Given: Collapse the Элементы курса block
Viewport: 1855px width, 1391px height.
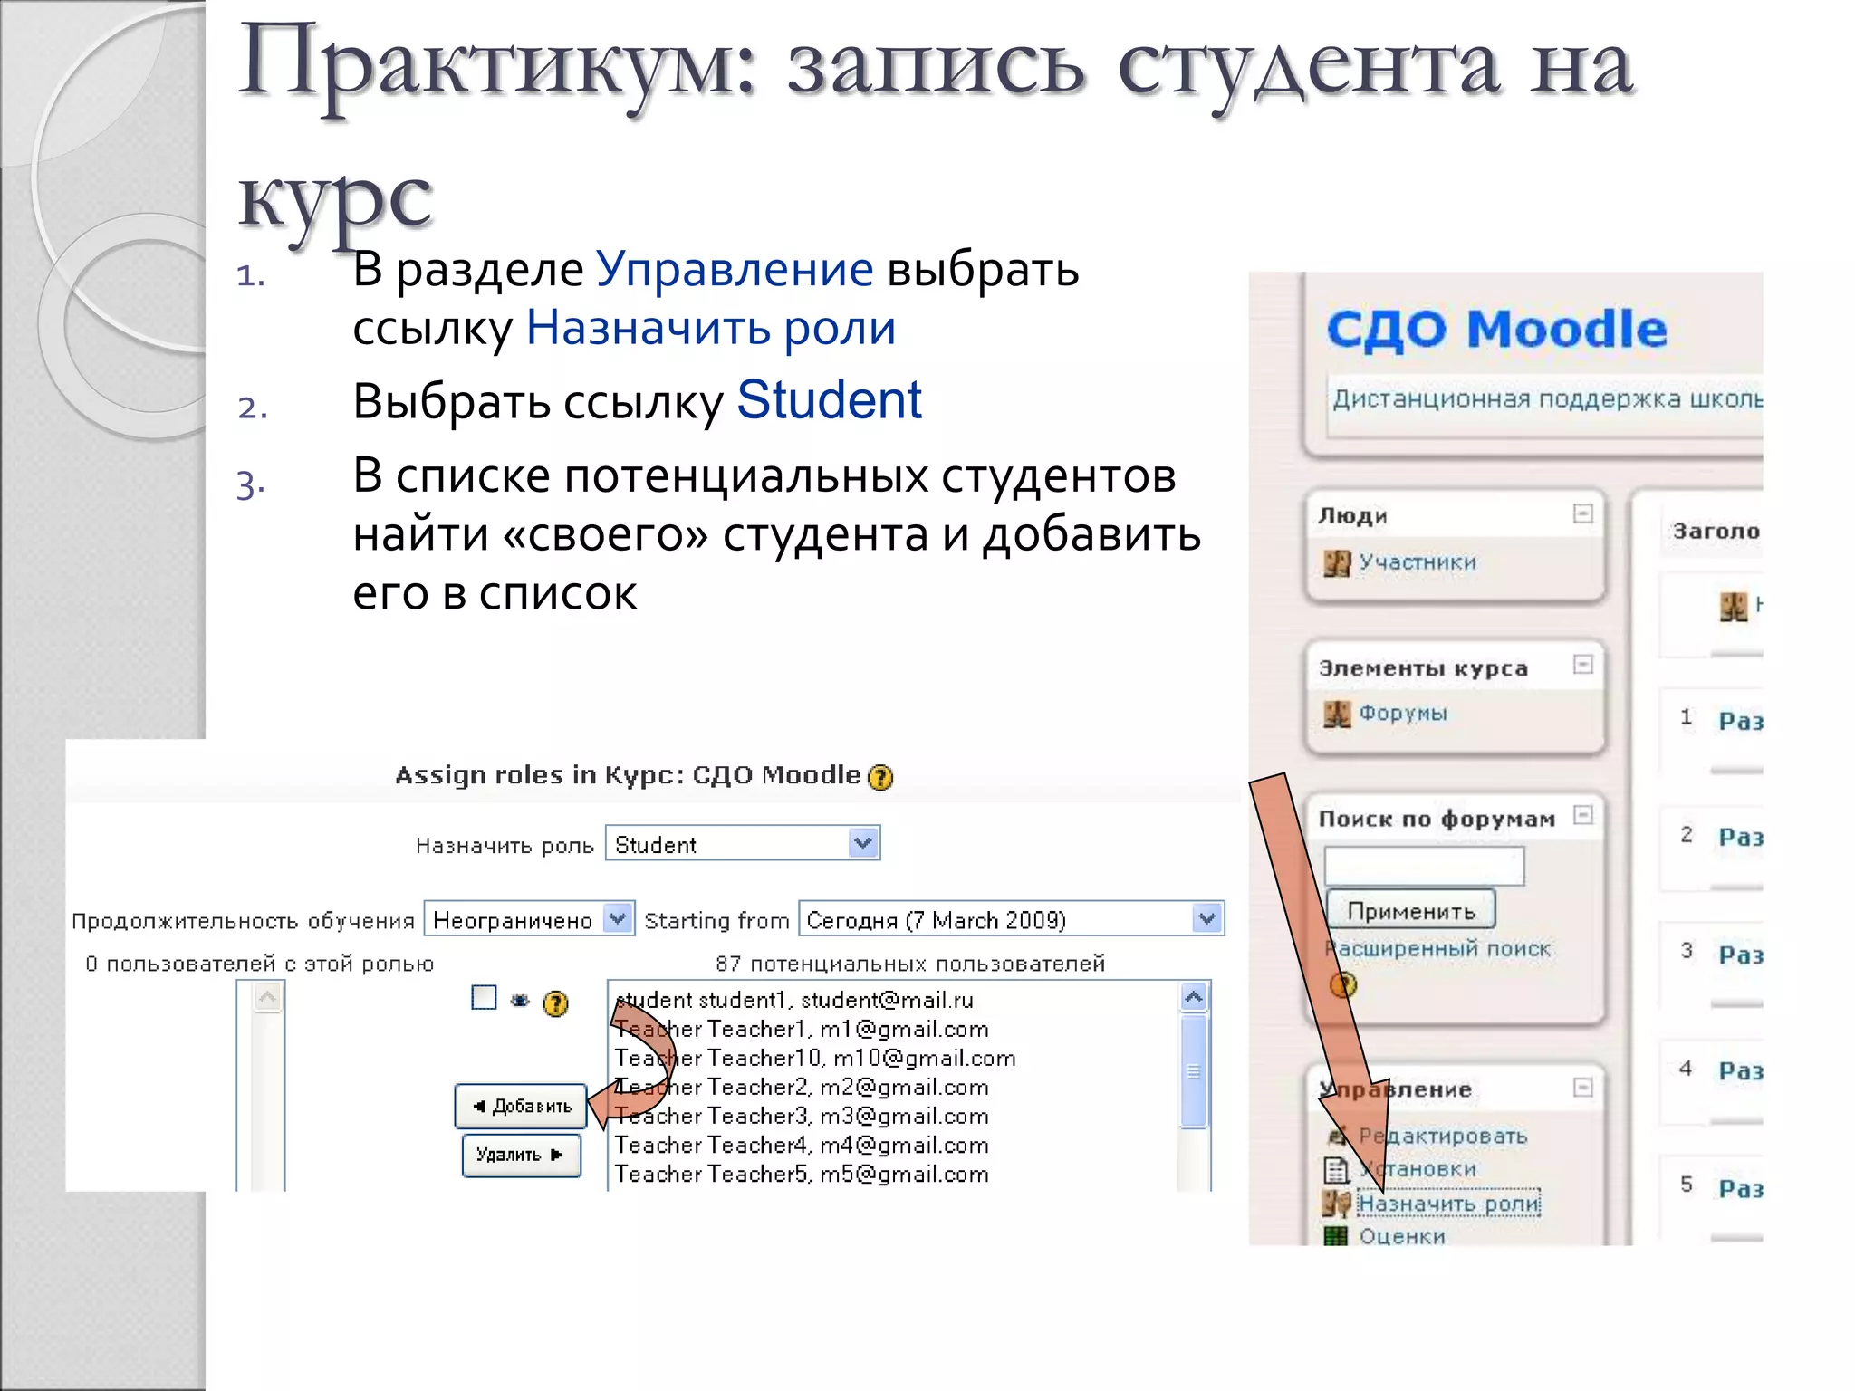Looking at the screenshot, I should click(x=1582, y=665).
